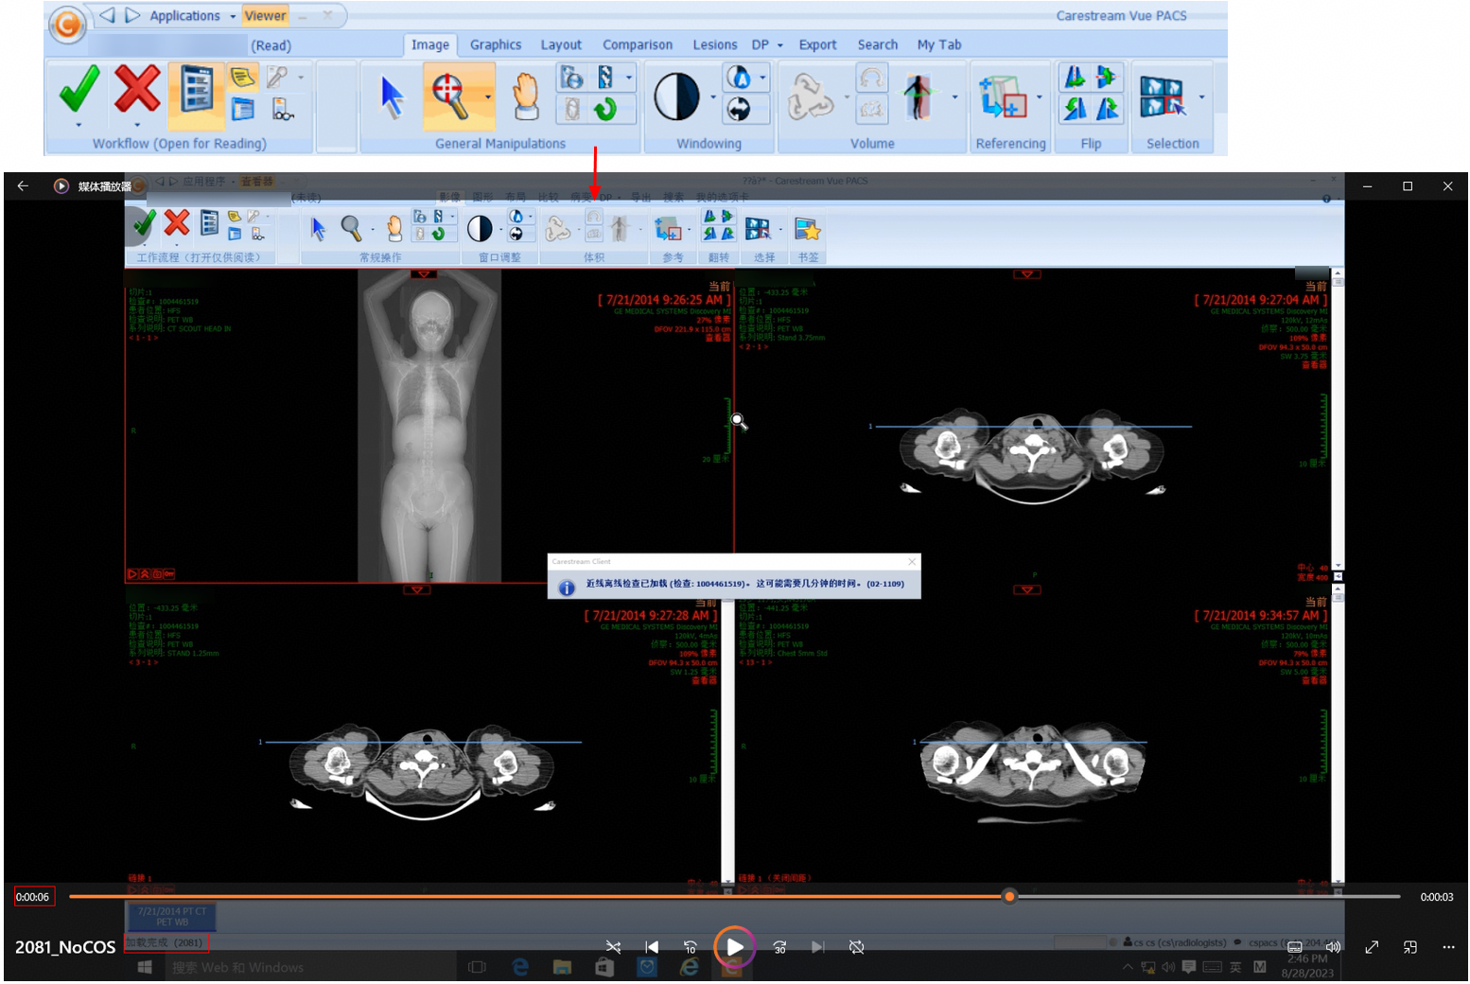Toggle repeat in the media player

(x=857, y=947)
